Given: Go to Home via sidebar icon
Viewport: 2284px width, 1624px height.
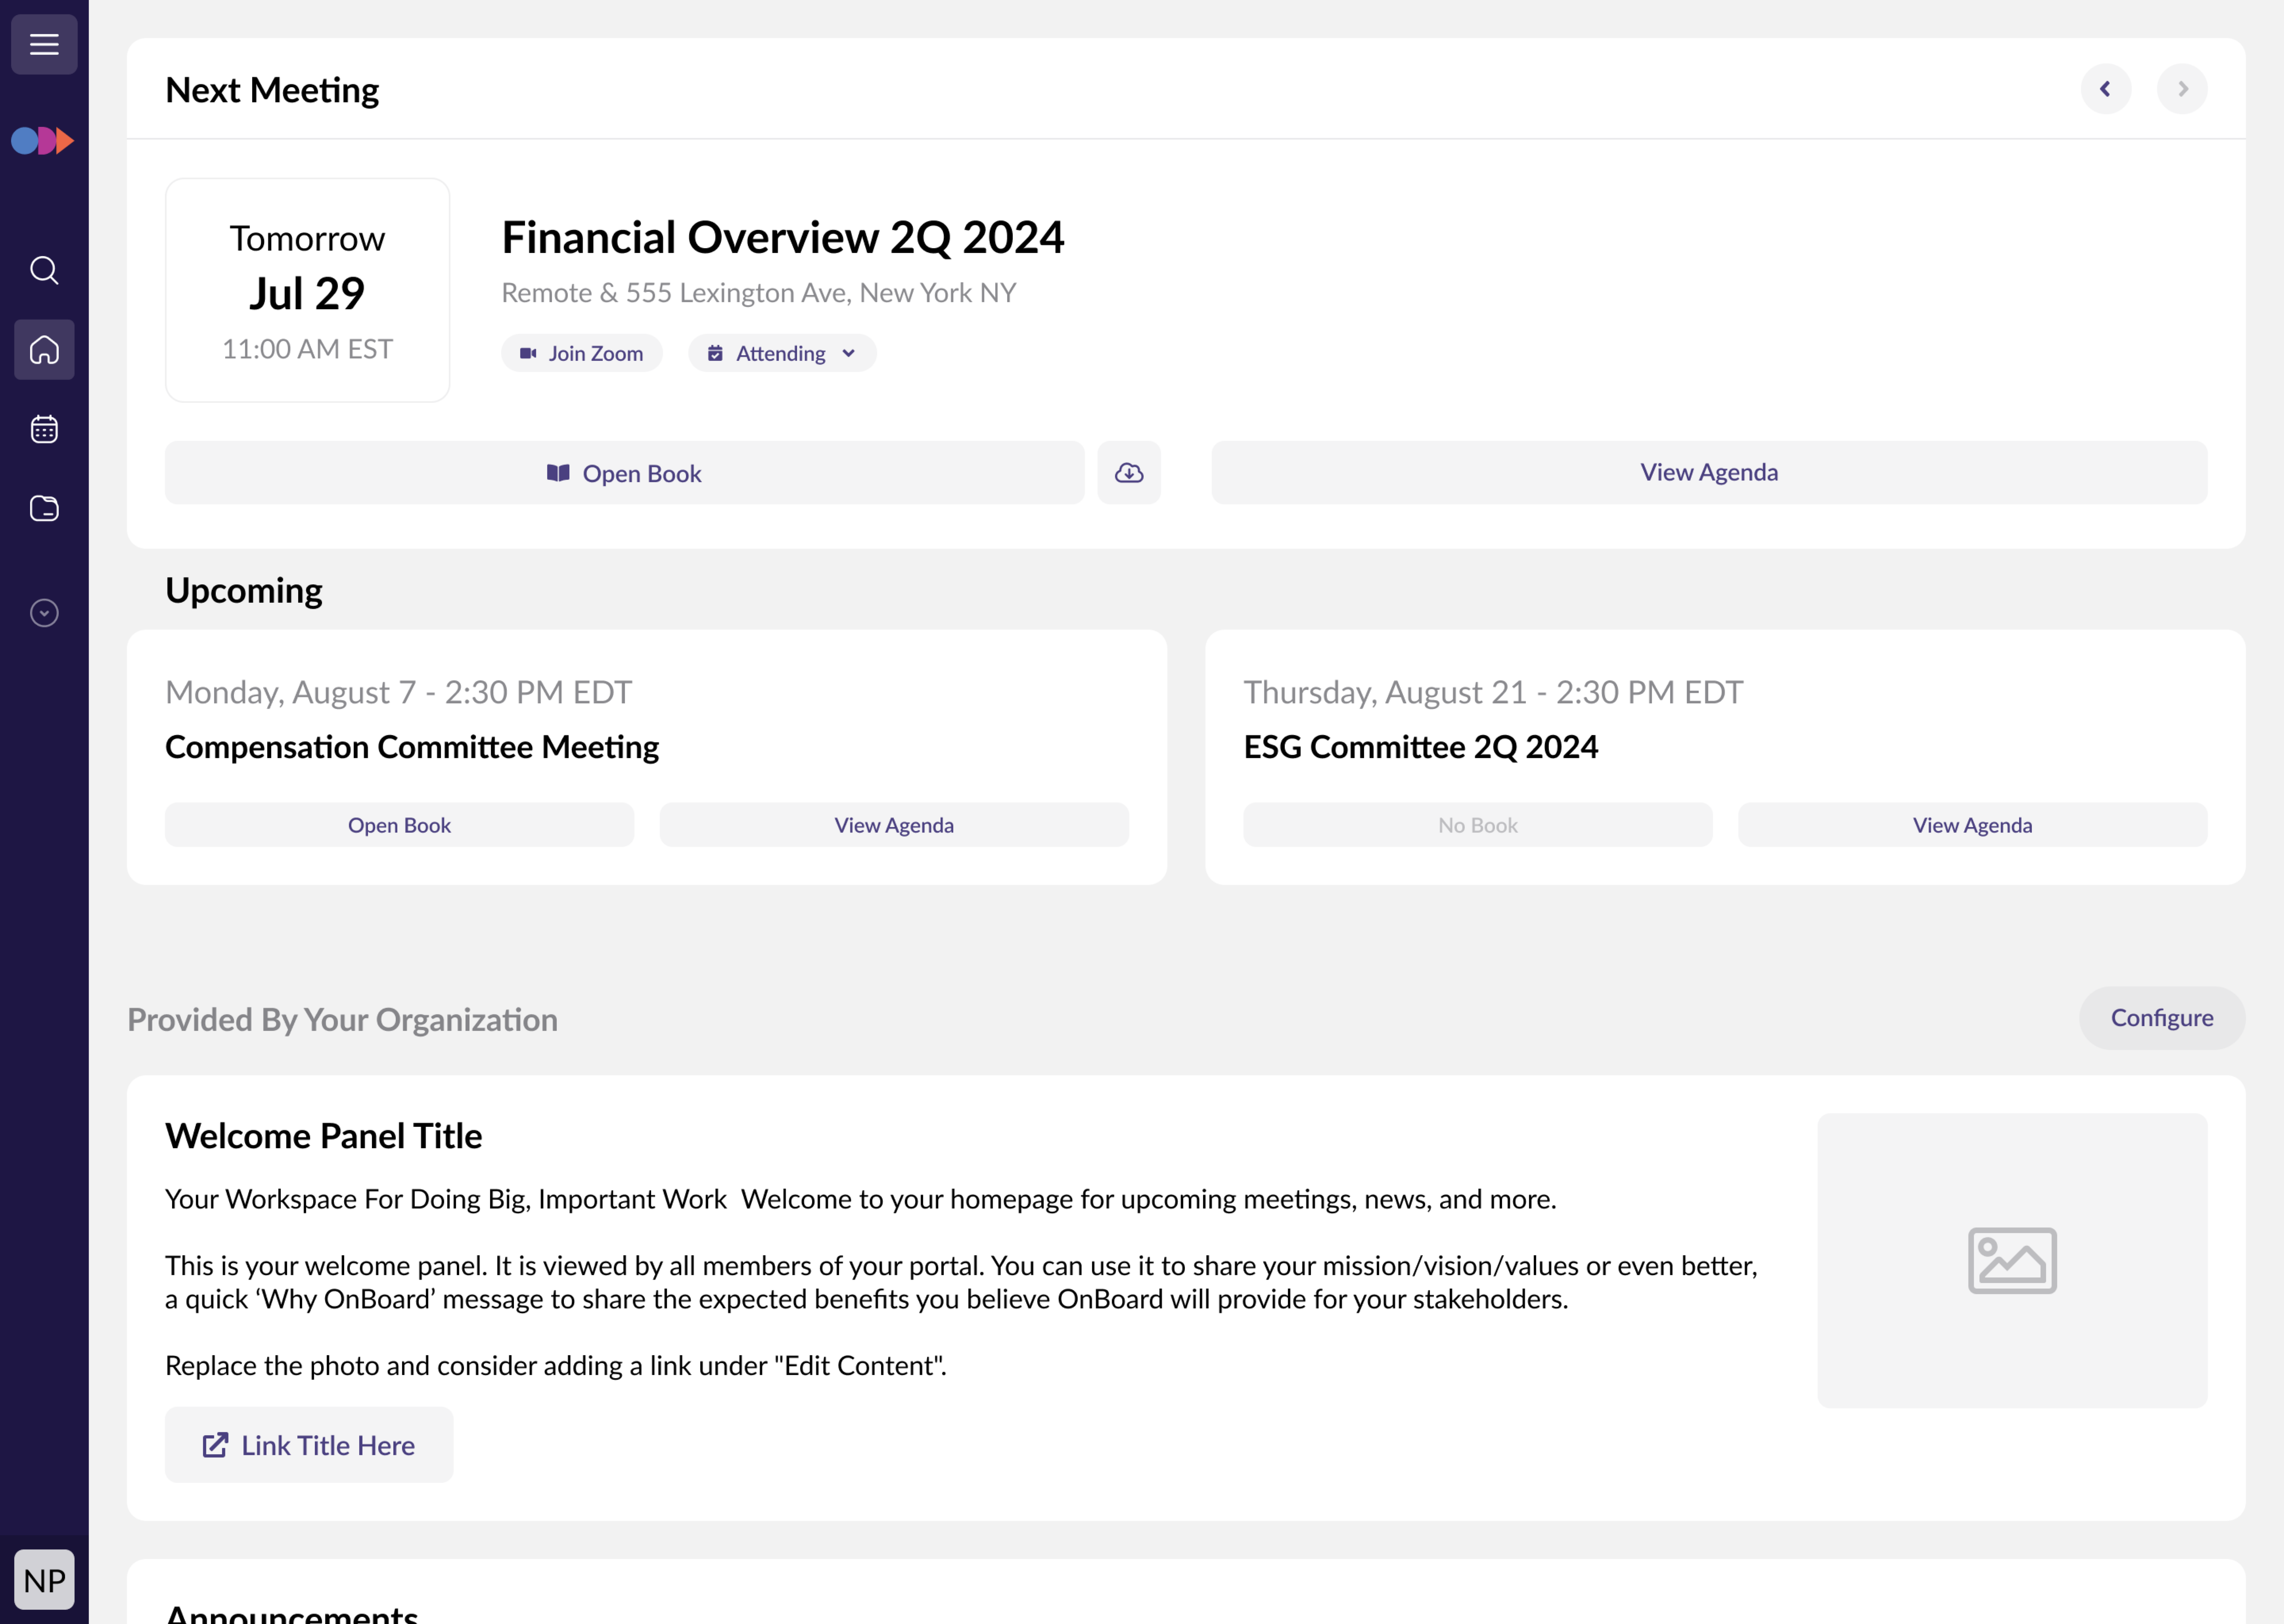Looking at the screenshot, I should 44,350.
